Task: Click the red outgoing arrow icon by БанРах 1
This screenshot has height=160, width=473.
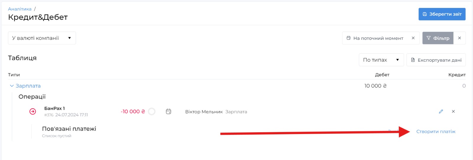Action: tap(33, 112)
